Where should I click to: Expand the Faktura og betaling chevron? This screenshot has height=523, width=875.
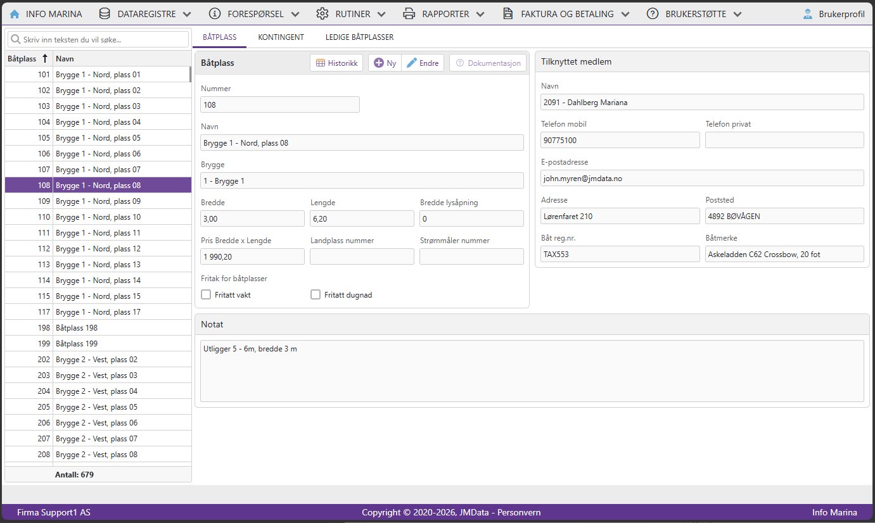tap(625, 14)
